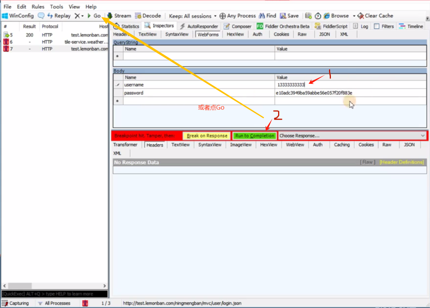Open the Choose Response dropdown
Screen dimensions: 430x308
click(x=352, y=136)
